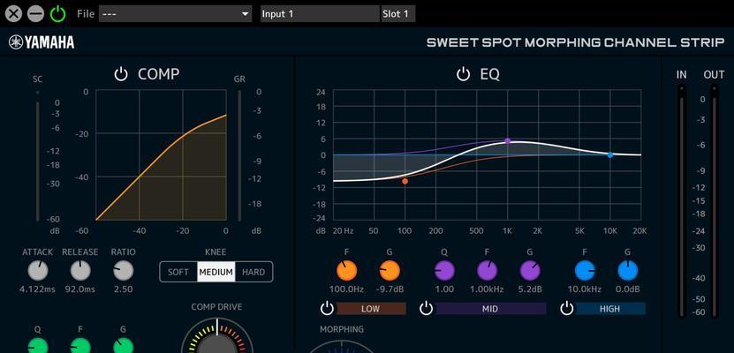Toggle the LOW band power button

[327, 309]
